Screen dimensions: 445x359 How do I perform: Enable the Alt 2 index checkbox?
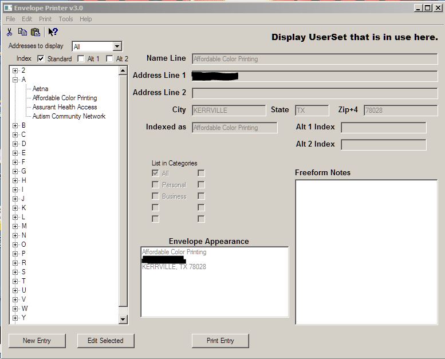(109, 58)
